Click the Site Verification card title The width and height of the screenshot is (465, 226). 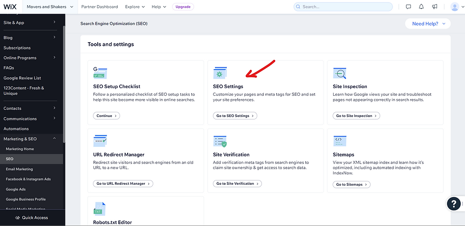pyautogui.click(x=231, y=154)
